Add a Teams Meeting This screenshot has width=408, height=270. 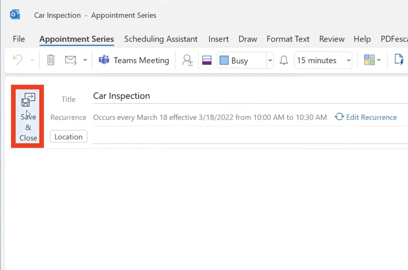pos(134,60)
